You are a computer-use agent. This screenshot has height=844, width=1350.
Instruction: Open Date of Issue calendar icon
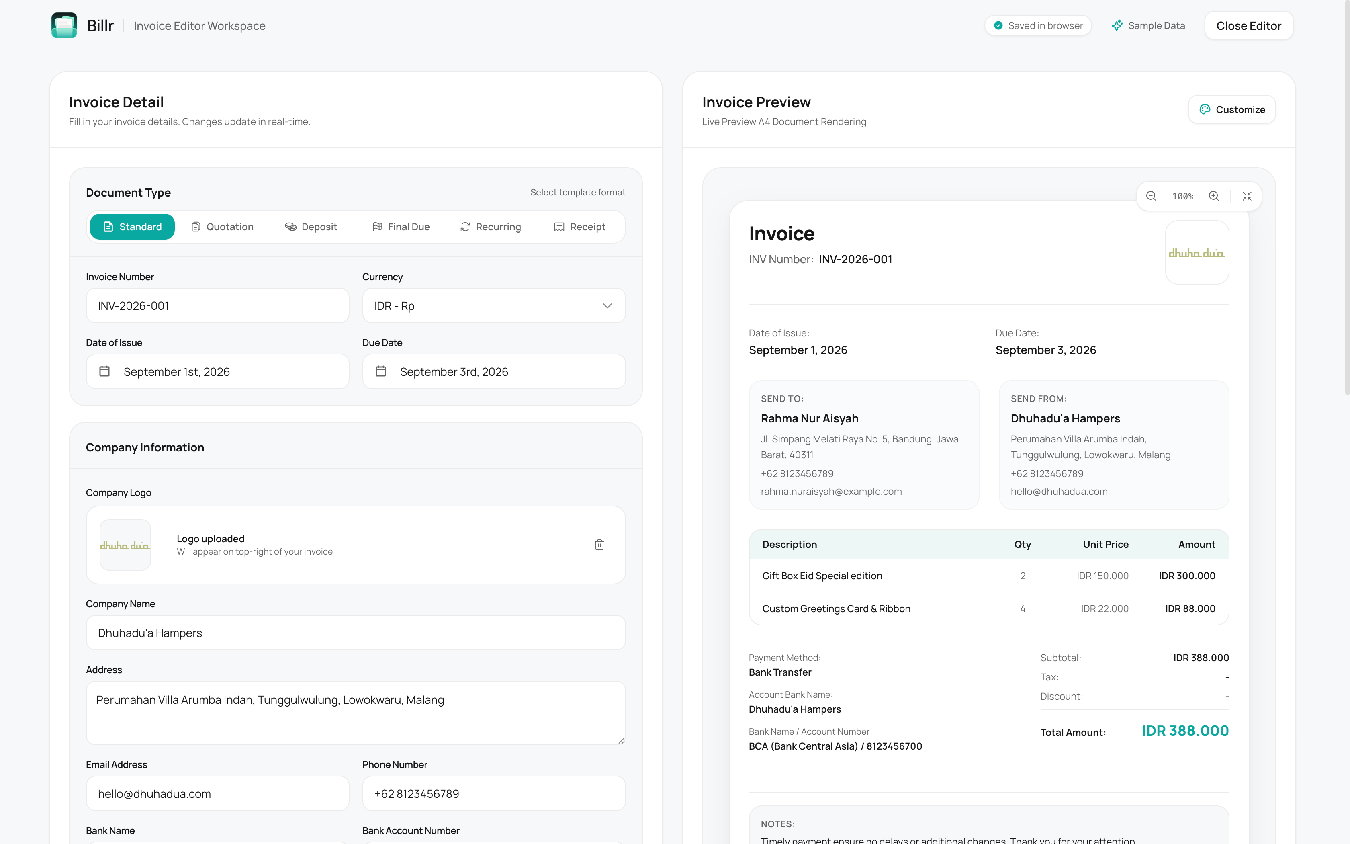click(x=104, y=371)
